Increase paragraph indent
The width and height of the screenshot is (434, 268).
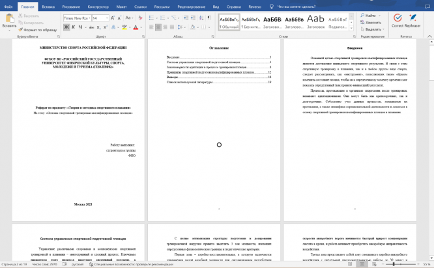193,18
